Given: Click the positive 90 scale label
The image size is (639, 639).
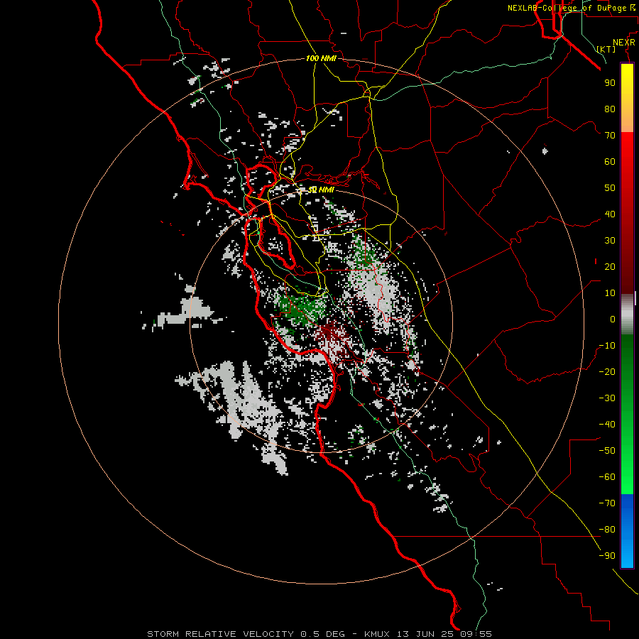Looking at the screenshot, I should click(610, 83).
